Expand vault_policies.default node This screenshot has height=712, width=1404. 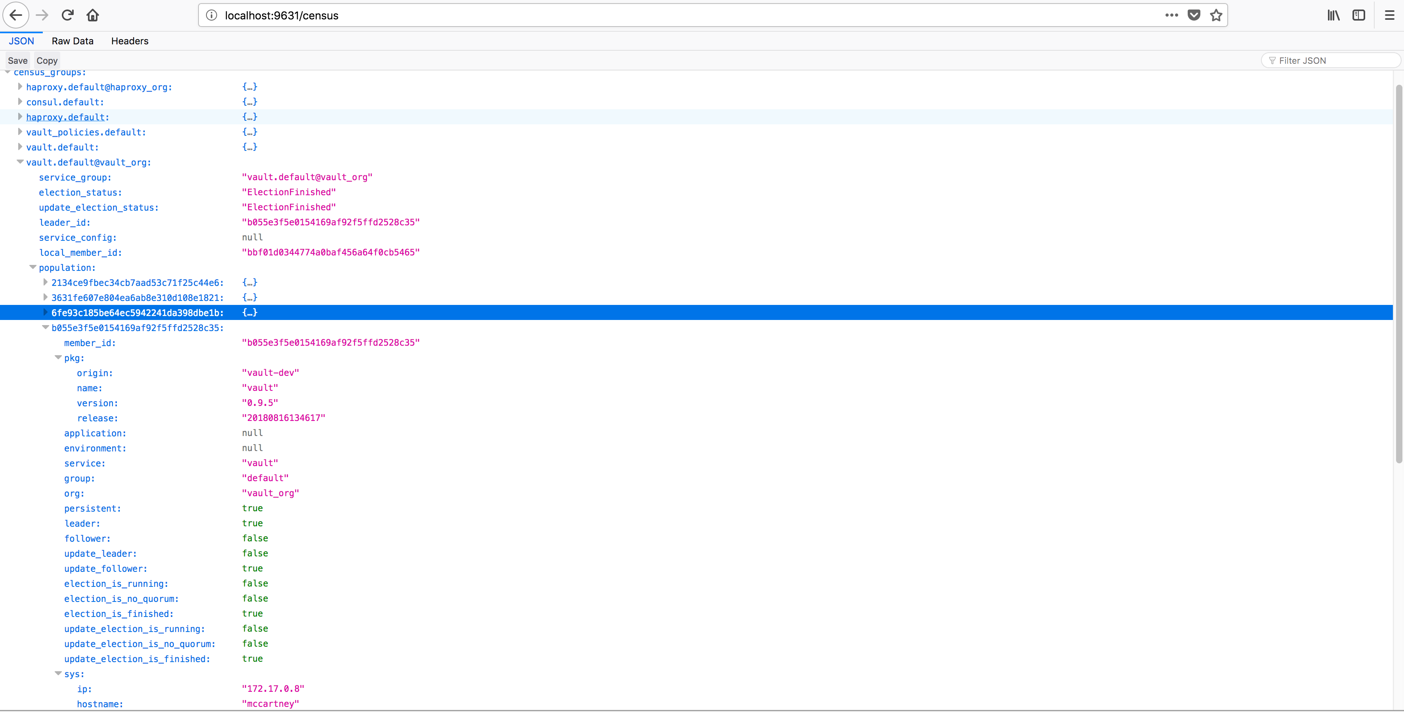pyautogui.click(x=20, y=132)
